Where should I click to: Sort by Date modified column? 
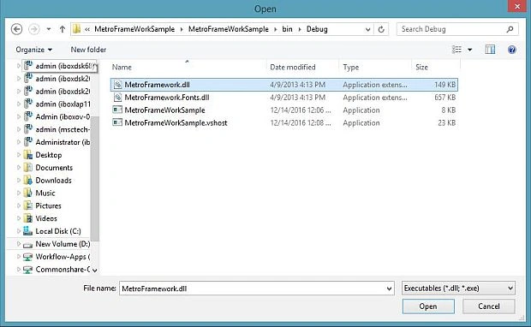(x=293, y=67)
